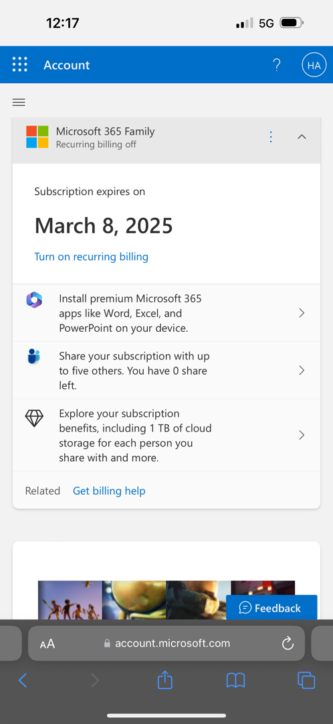
Task: Open the hamburger navigation menu
Action: [19, 103]
